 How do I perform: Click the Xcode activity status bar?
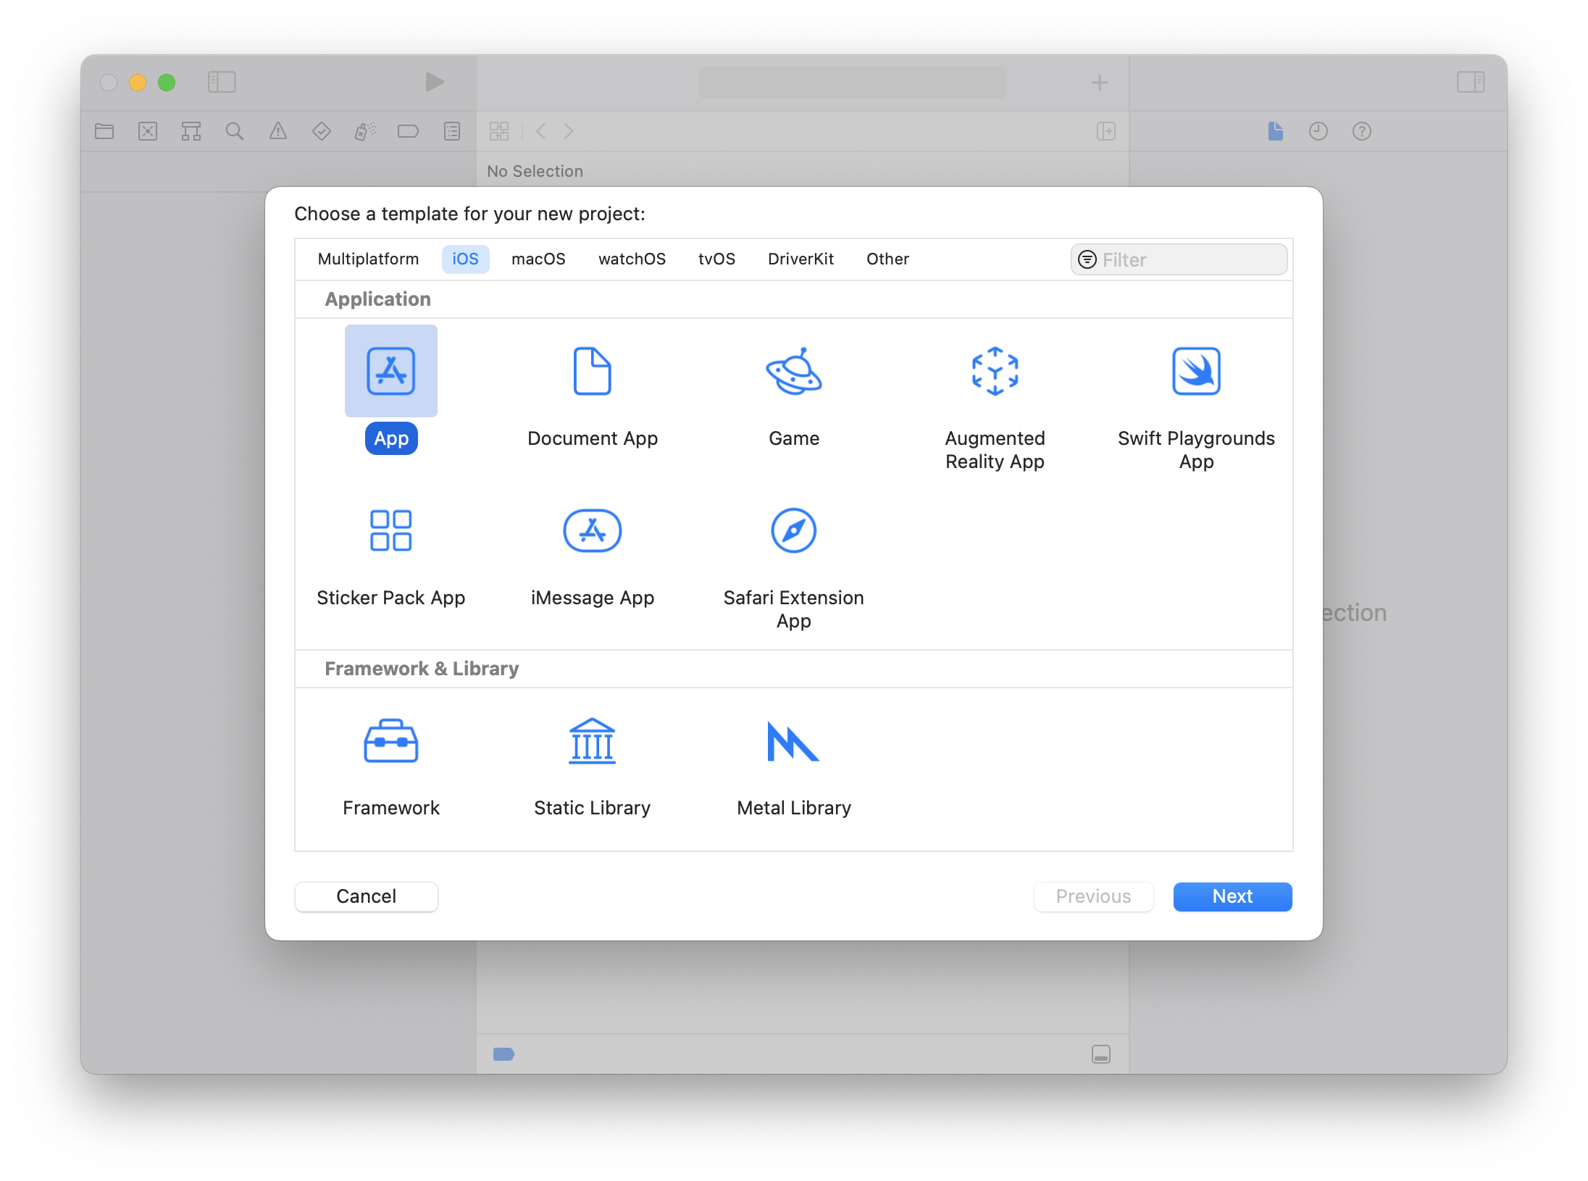pyautogui.click(x=852, y=83)
